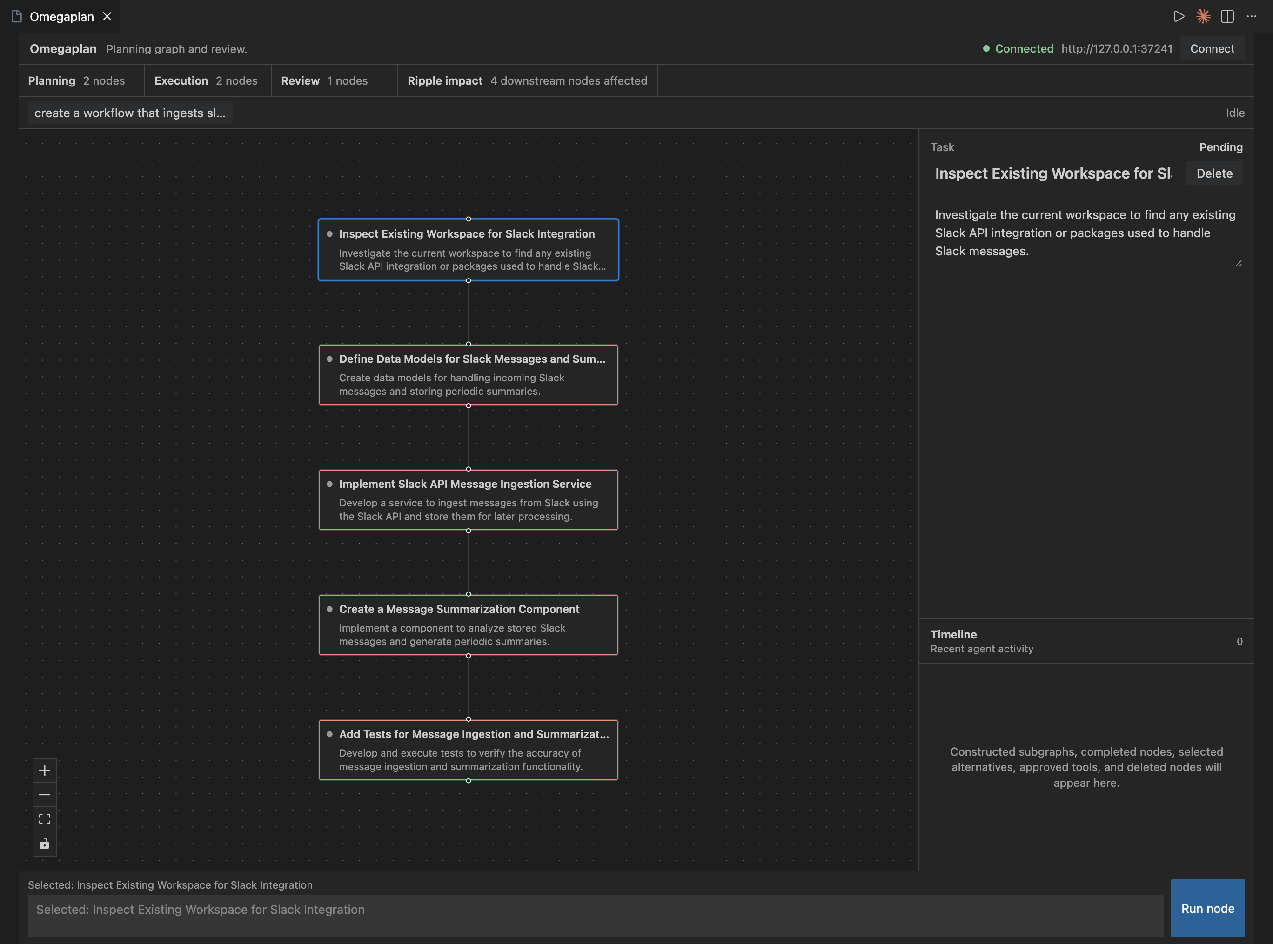Fit the graph to view
The width and height of the screenshot is (1273, 944).
click(45, 819)
